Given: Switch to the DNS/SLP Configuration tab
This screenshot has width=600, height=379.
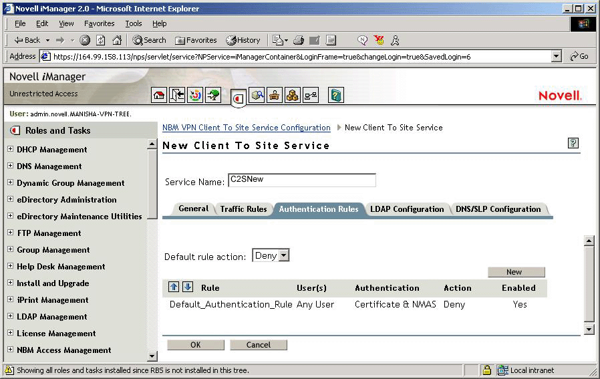Looking at the screenshot, I should (x=498, y=209).
